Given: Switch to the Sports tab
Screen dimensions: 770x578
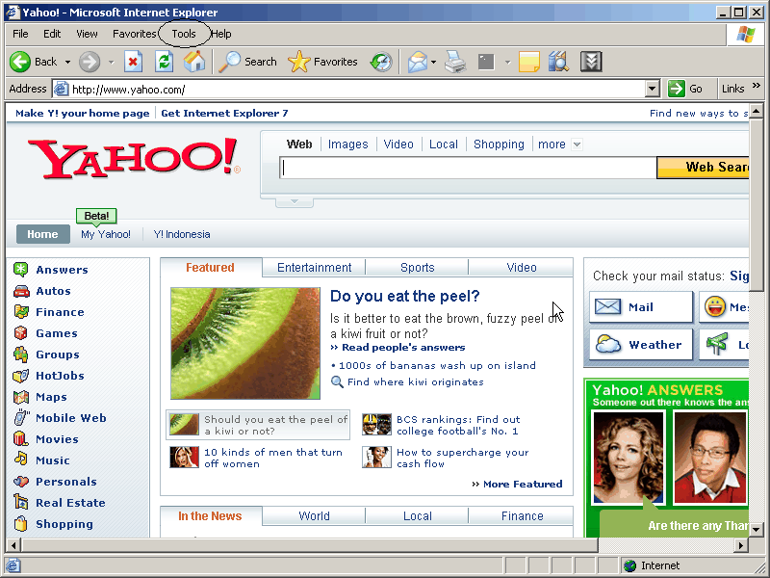Looking at the screenshot, I should click(x=418, y=268).
